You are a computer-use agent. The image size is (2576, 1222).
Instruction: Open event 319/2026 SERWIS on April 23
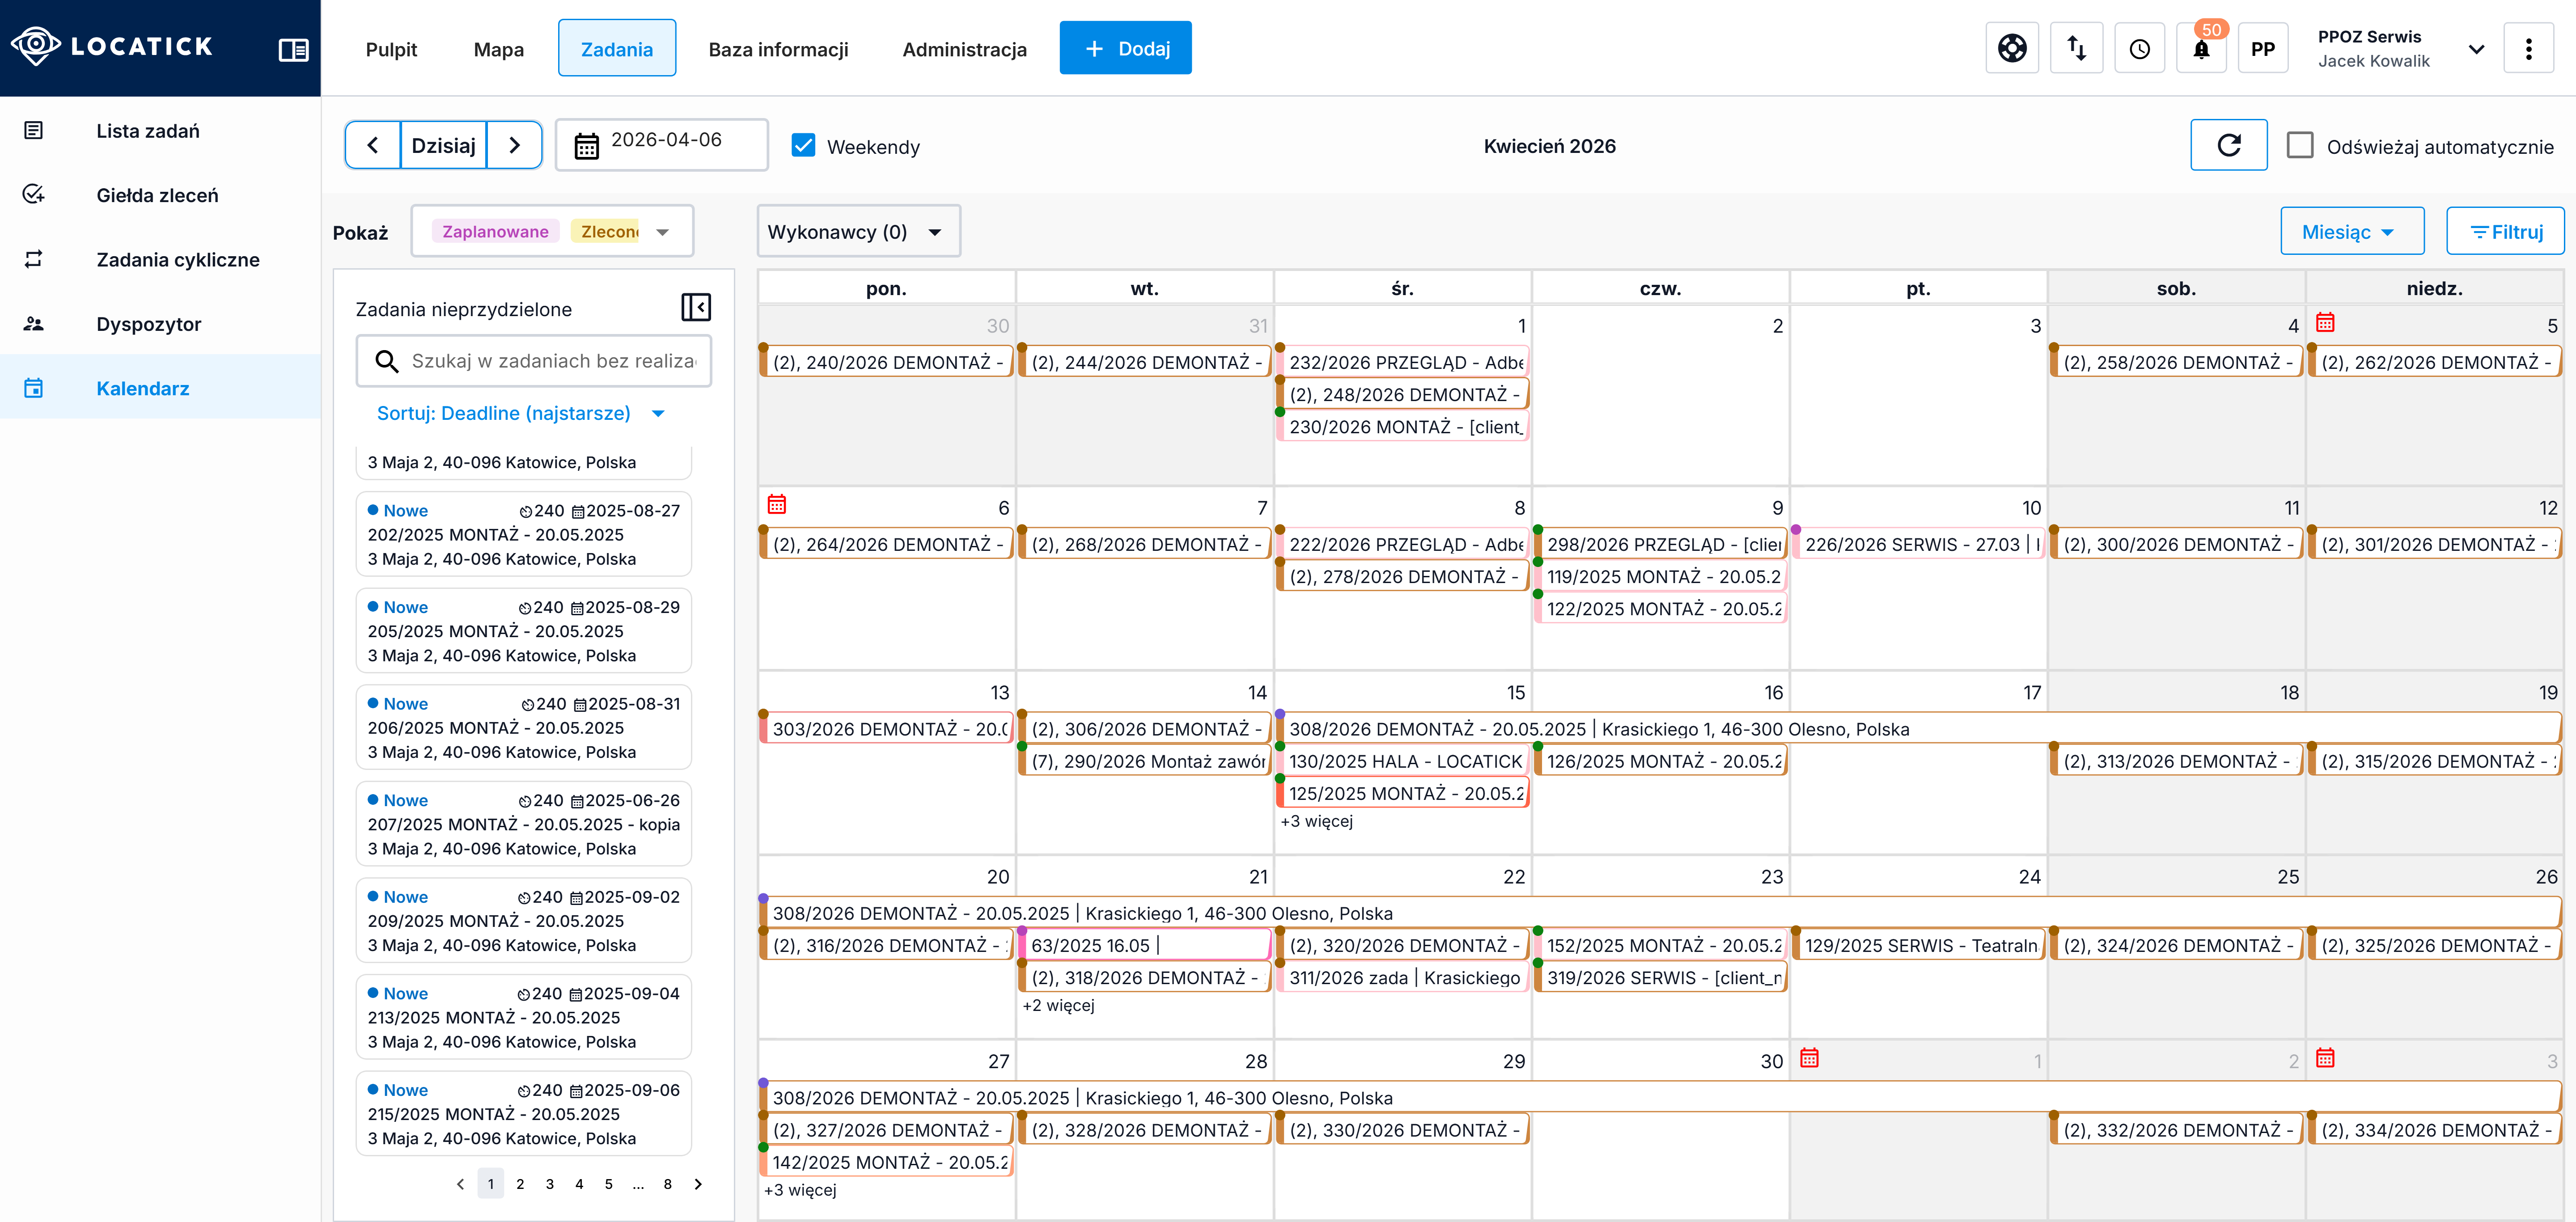[x=1661, y=978]
